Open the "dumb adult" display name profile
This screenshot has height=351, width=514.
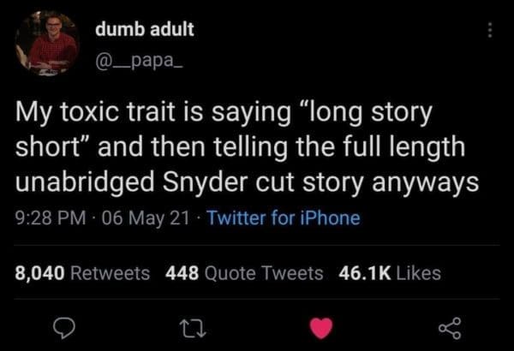point(145,29)
